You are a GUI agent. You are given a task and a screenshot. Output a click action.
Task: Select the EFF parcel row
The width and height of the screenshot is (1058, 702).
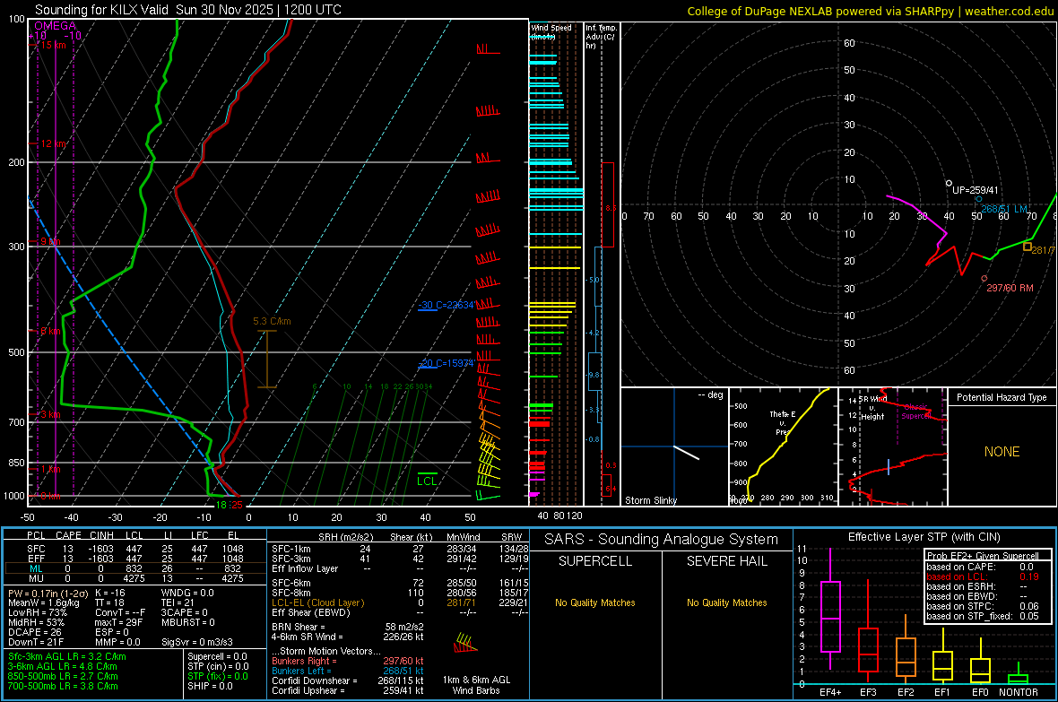point(135,559)
